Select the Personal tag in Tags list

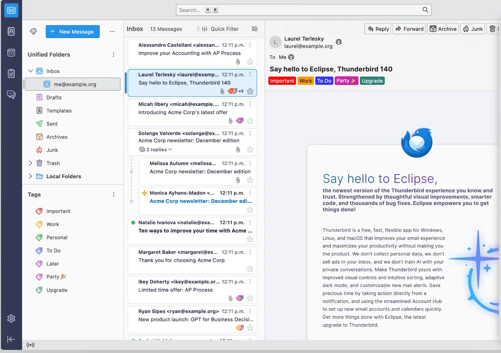click(x=72, y=237)
